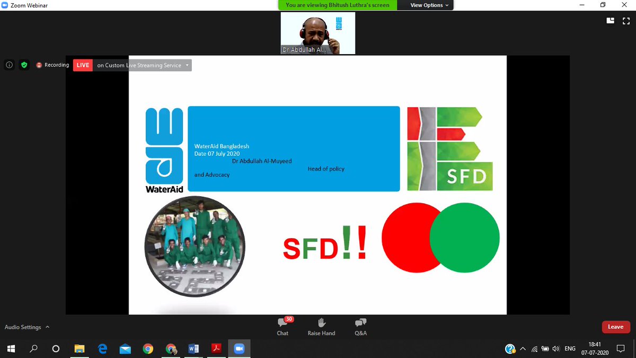The image size is (636, 358).
Task: Open the Q&A panel
Action: [x=360, y=327]
